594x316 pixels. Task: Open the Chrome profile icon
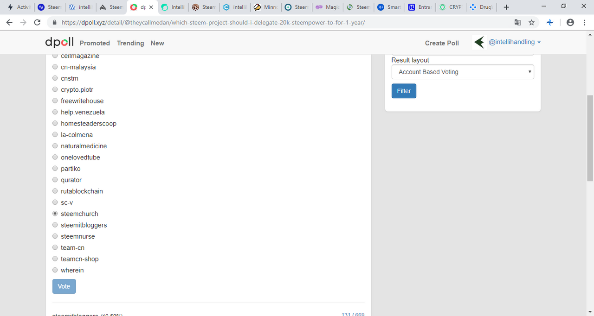pos(570,22)
